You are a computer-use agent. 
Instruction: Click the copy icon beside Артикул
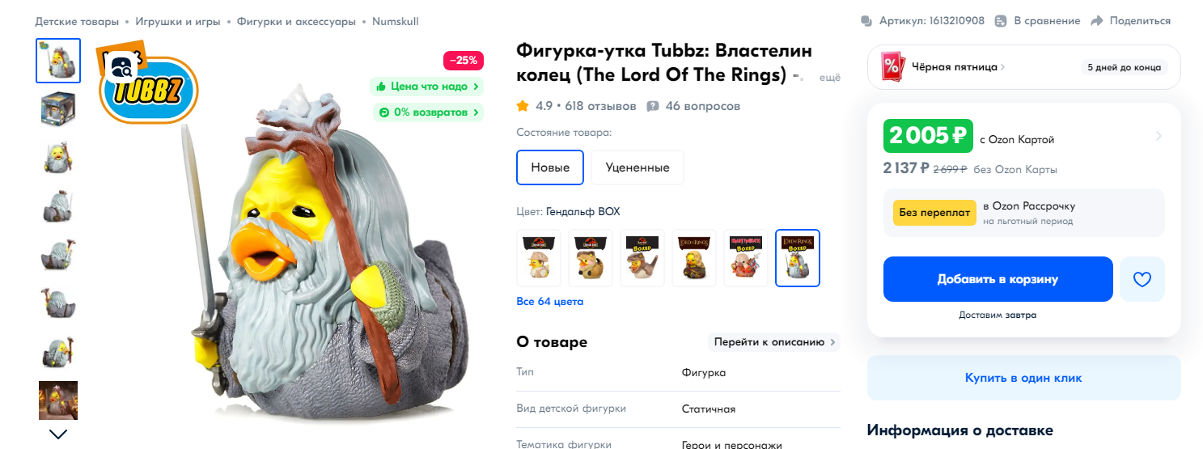coord(867,21)
